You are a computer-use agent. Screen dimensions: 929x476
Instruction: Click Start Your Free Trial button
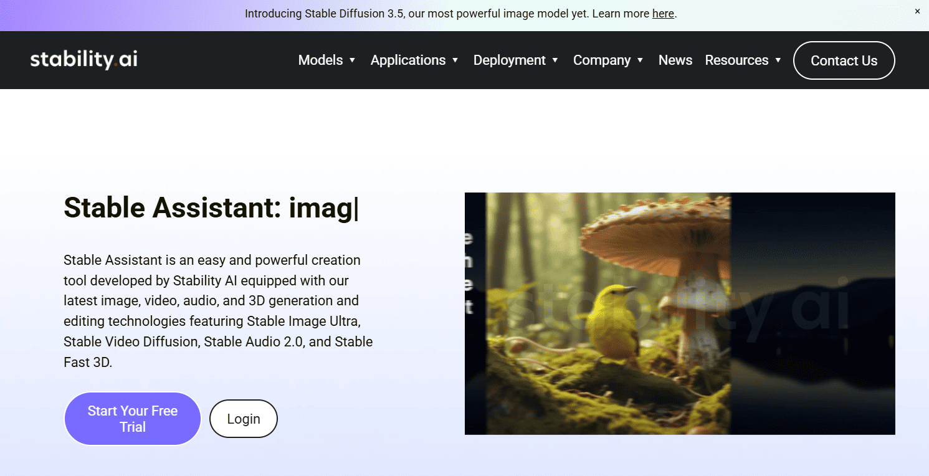[133, 419]
